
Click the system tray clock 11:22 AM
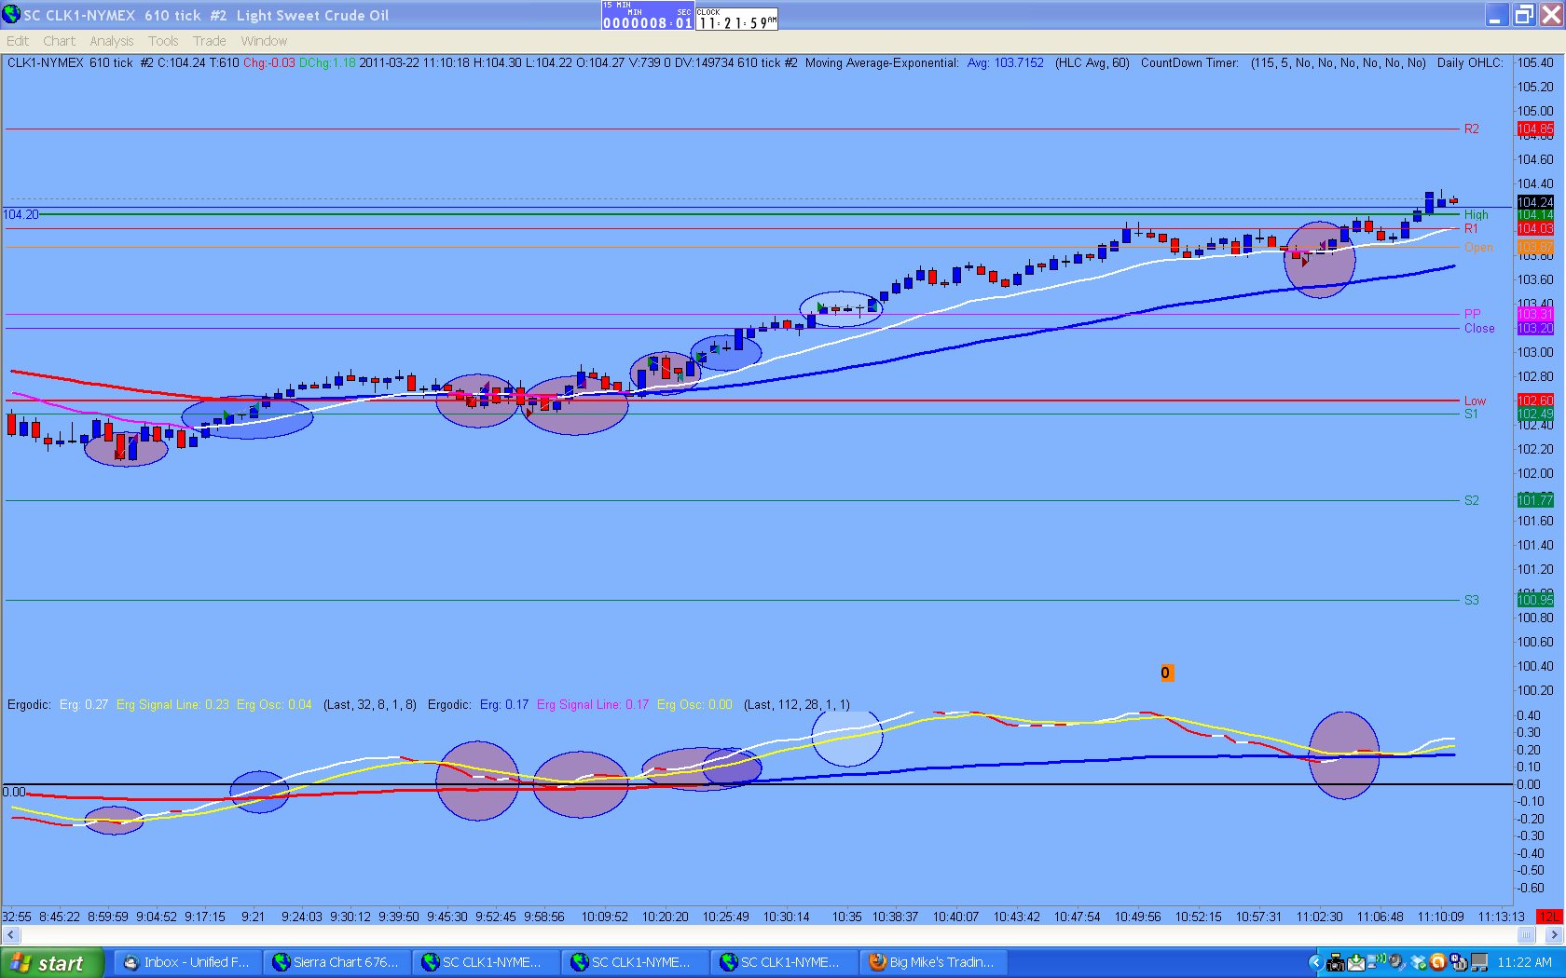click(x=1525, y=963)
